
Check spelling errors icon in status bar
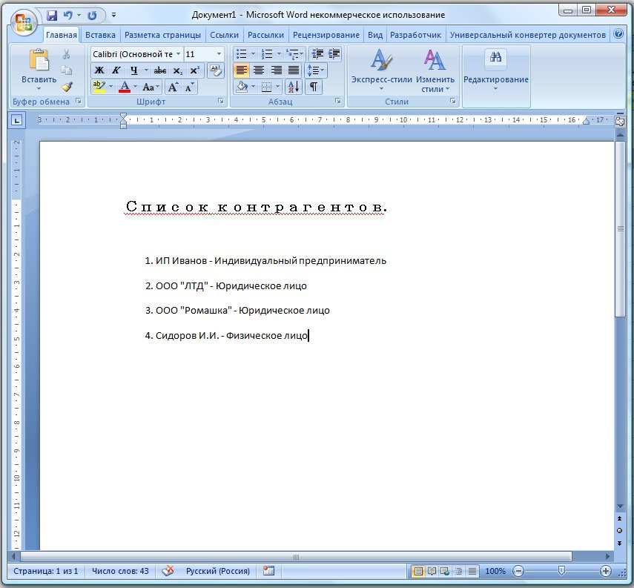(168, 571)
